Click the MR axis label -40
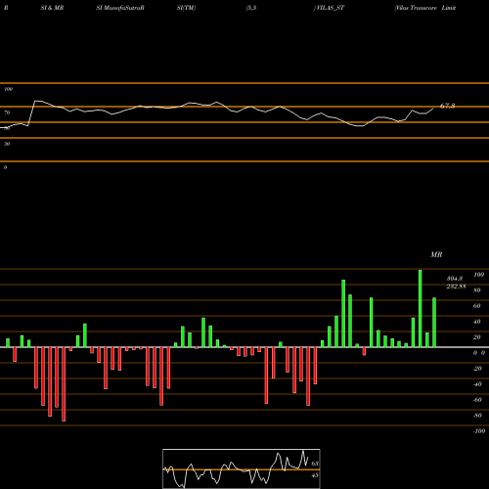Viewport: 489px width, 489px height. pyautogui.click(x=477, y=384)
